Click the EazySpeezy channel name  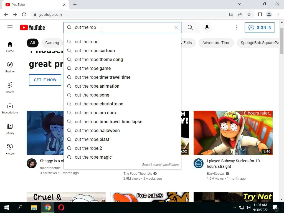tap(215, 174)
